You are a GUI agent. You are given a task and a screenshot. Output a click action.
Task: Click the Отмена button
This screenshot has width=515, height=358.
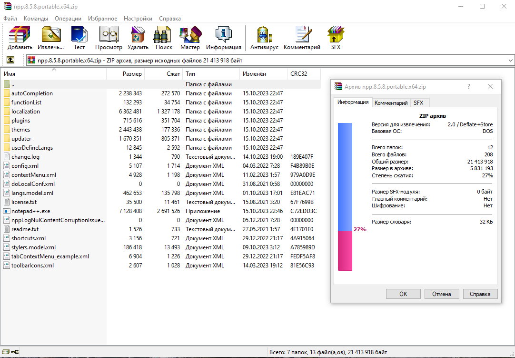pyautogui.click(x=441, y=294)
